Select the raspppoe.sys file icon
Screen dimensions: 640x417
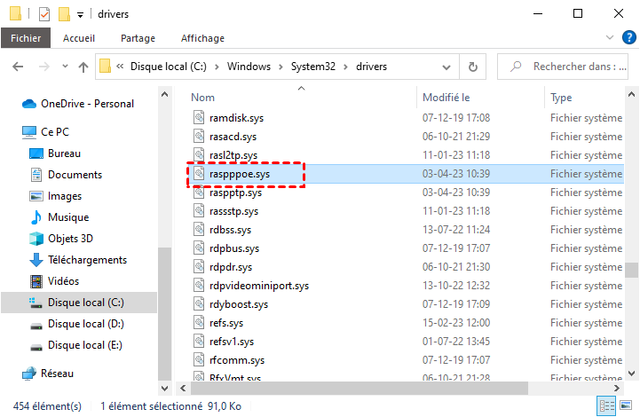(199, 173)
